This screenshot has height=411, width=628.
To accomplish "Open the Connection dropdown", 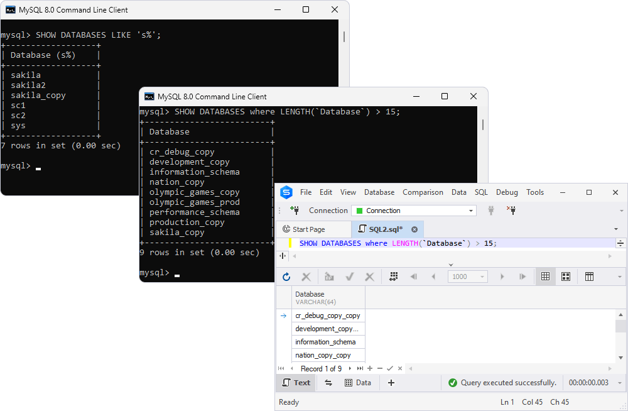I will tap(471, 211).
